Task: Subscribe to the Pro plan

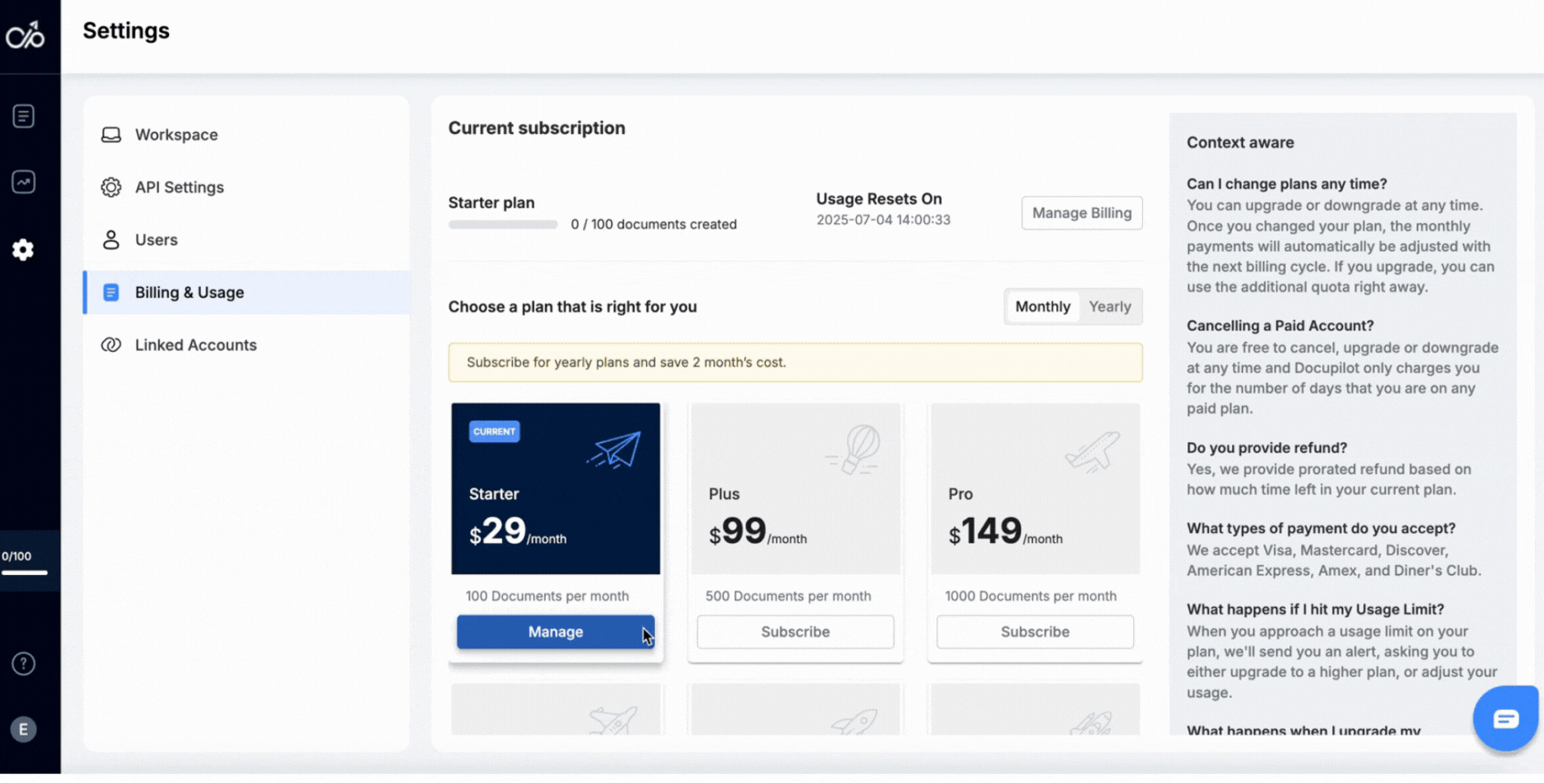Action: tap(1035, 631)
